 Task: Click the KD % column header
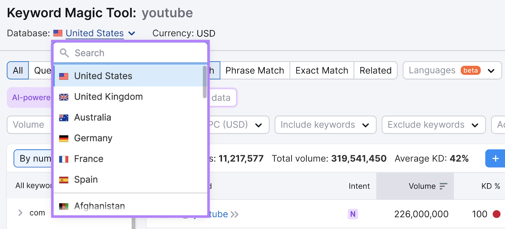pyautogui.click(x=490, y=186)
